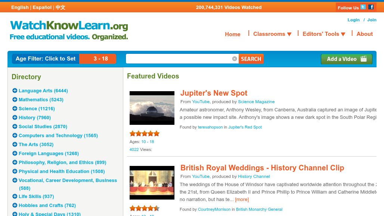Click the camera icon on Add a Video
This screenshot has height=216, width=384.
click(363, 59)
